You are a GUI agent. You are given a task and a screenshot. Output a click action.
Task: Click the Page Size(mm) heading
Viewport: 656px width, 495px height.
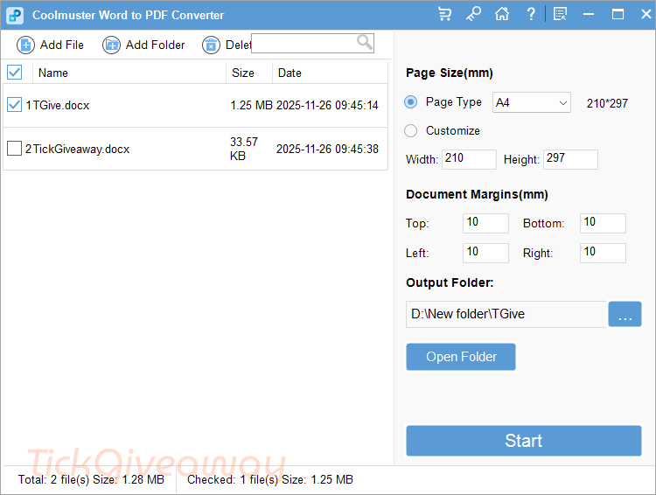click(450, 73)
